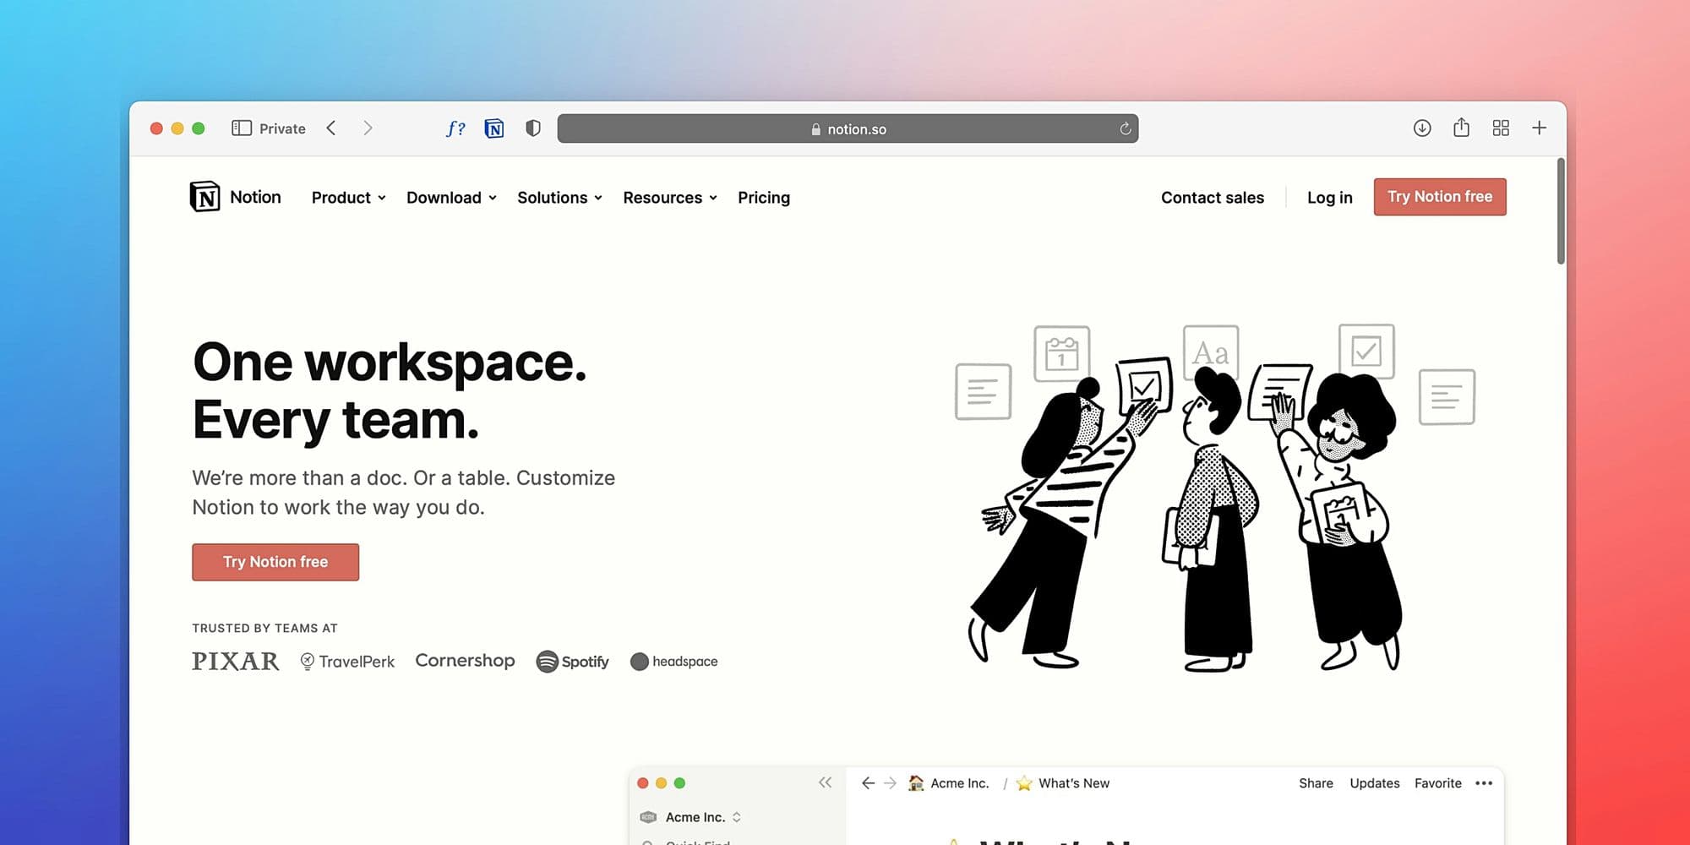Collapse the embedded sidebar with double chevron

click(825, 782)
